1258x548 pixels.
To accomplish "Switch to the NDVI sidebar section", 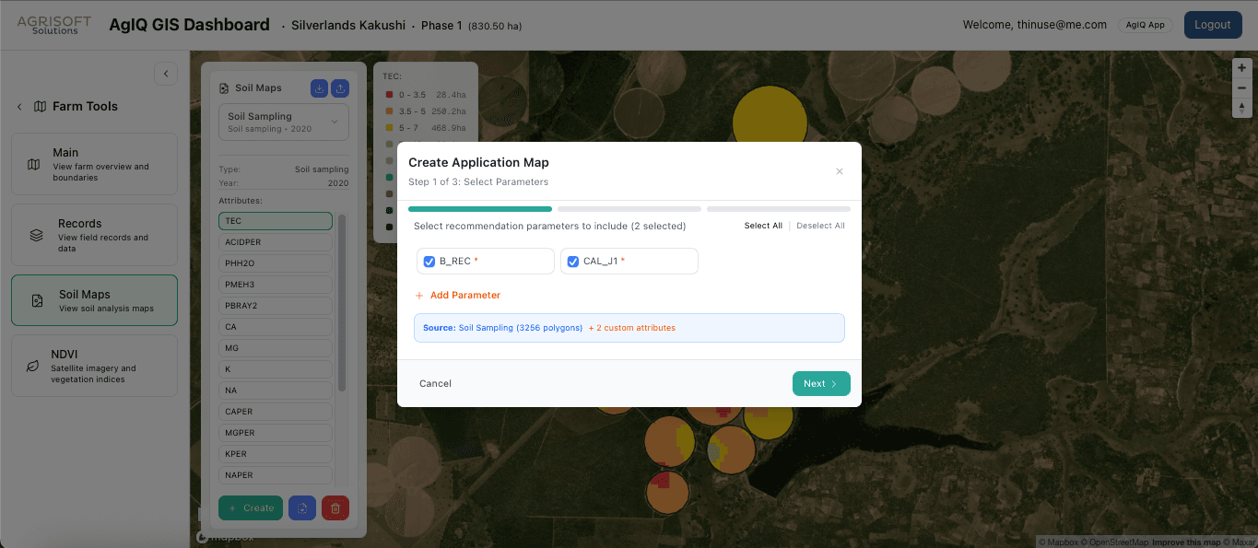I will [x=94, y=365].
